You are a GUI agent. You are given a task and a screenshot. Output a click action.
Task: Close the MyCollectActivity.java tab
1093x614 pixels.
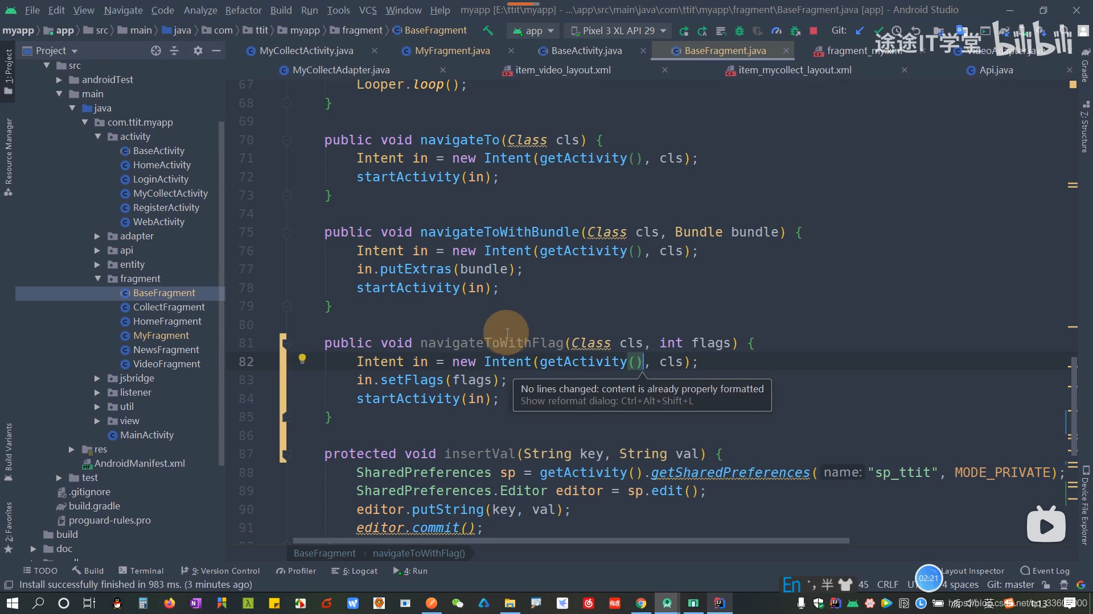[375, 51]
